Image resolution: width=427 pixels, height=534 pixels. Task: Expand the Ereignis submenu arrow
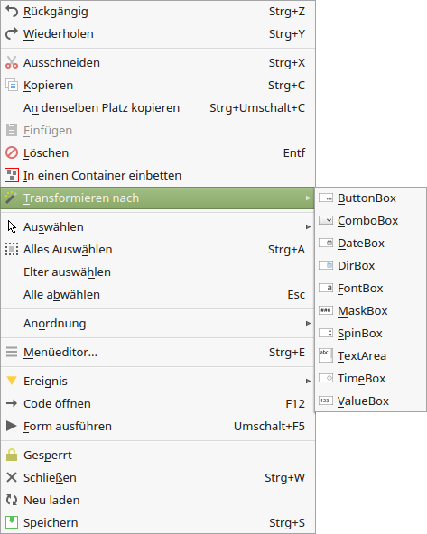[308, 381]
